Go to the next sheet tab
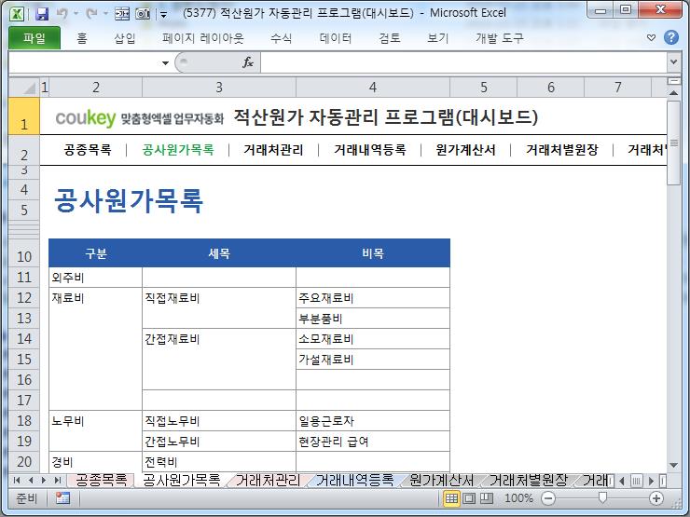The height and width of the screenshot is (517, 690). click(44, 481)
